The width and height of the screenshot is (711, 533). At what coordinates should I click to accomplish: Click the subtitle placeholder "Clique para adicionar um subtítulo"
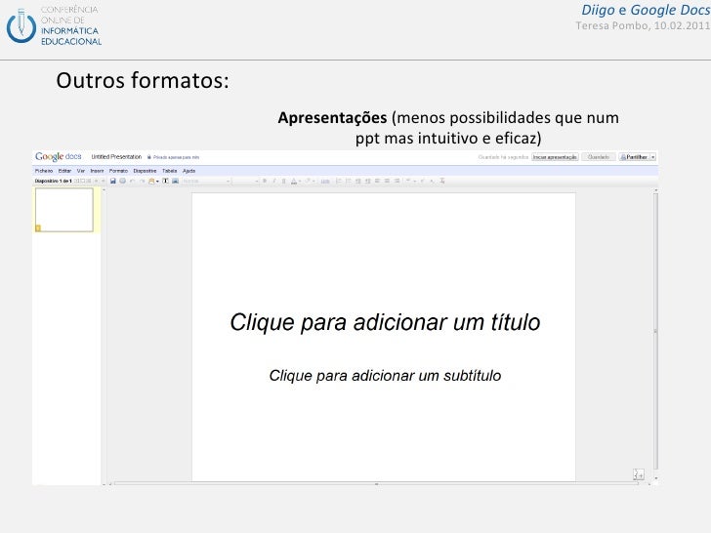pos(385,375)
